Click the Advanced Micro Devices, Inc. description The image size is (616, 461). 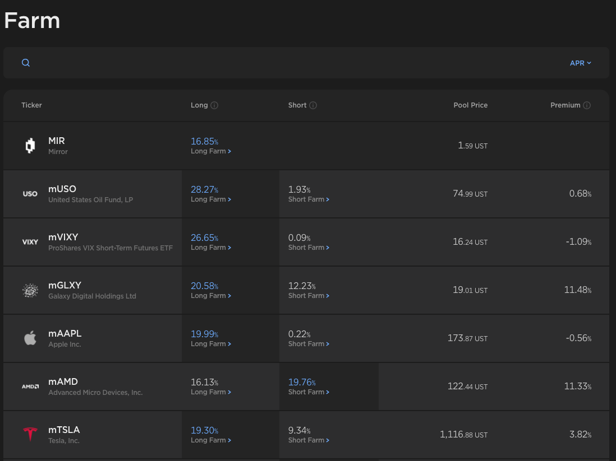pos(95,392)
